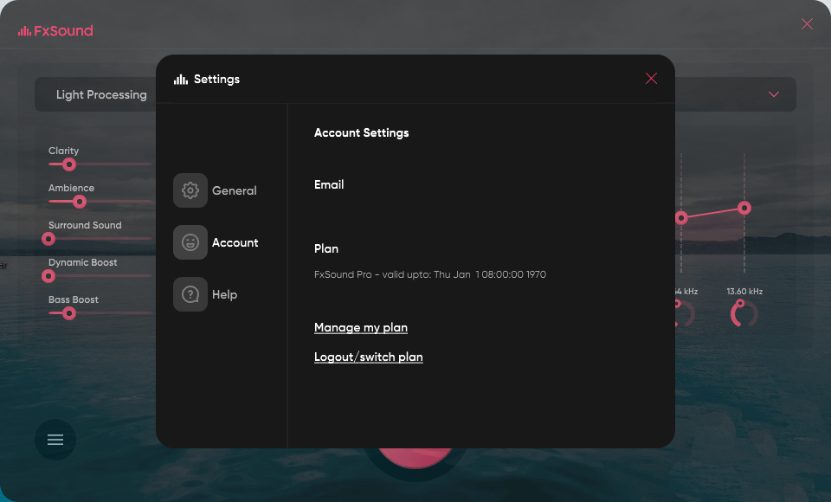Click the plan validity text
The height and width of the screenshot is (502, 831).
click(x=430, y=274)
